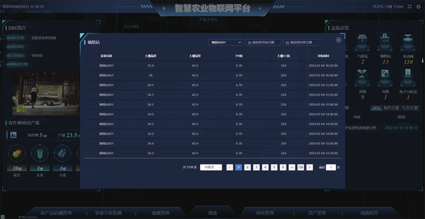Go to page 722 in pagination
This screenshot has width=425, height=219.
click(x=300, y=167)
